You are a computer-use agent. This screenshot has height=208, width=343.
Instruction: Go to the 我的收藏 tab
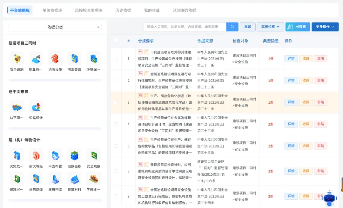(151, 10)
